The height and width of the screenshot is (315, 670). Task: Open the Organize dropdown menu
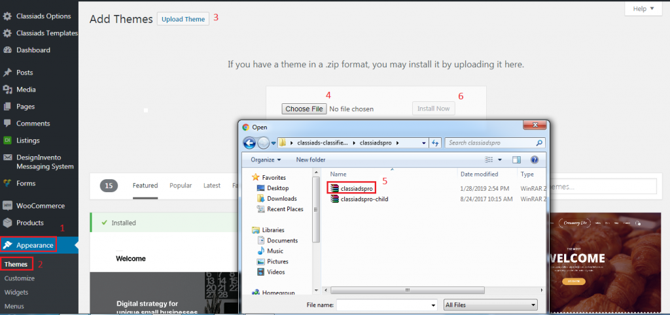point(266,159)
